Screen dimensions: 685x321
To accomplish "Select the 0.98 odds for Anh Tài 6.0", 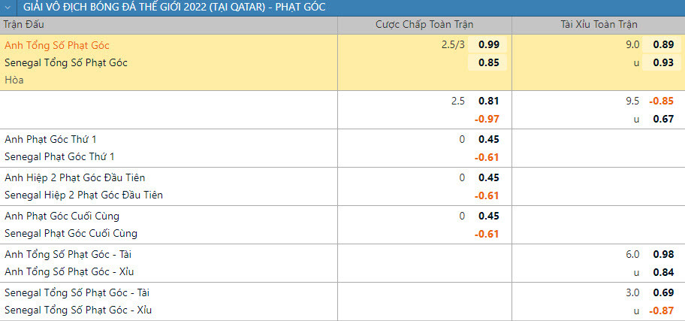I will [x=662, y=254].
